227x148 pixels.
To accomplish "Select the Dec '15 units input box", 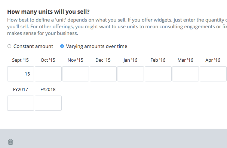I will (103, 74).
